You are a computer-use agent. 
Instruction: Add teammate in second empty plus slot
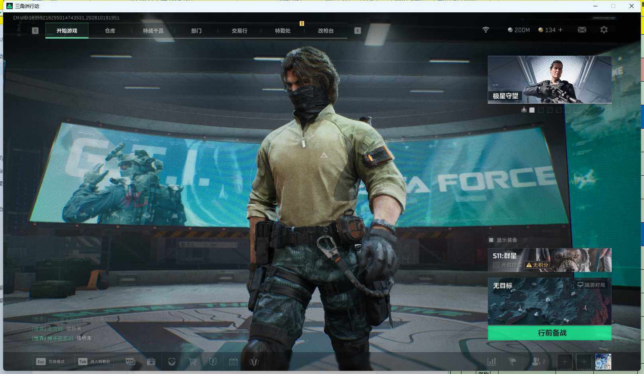point(584,362)
